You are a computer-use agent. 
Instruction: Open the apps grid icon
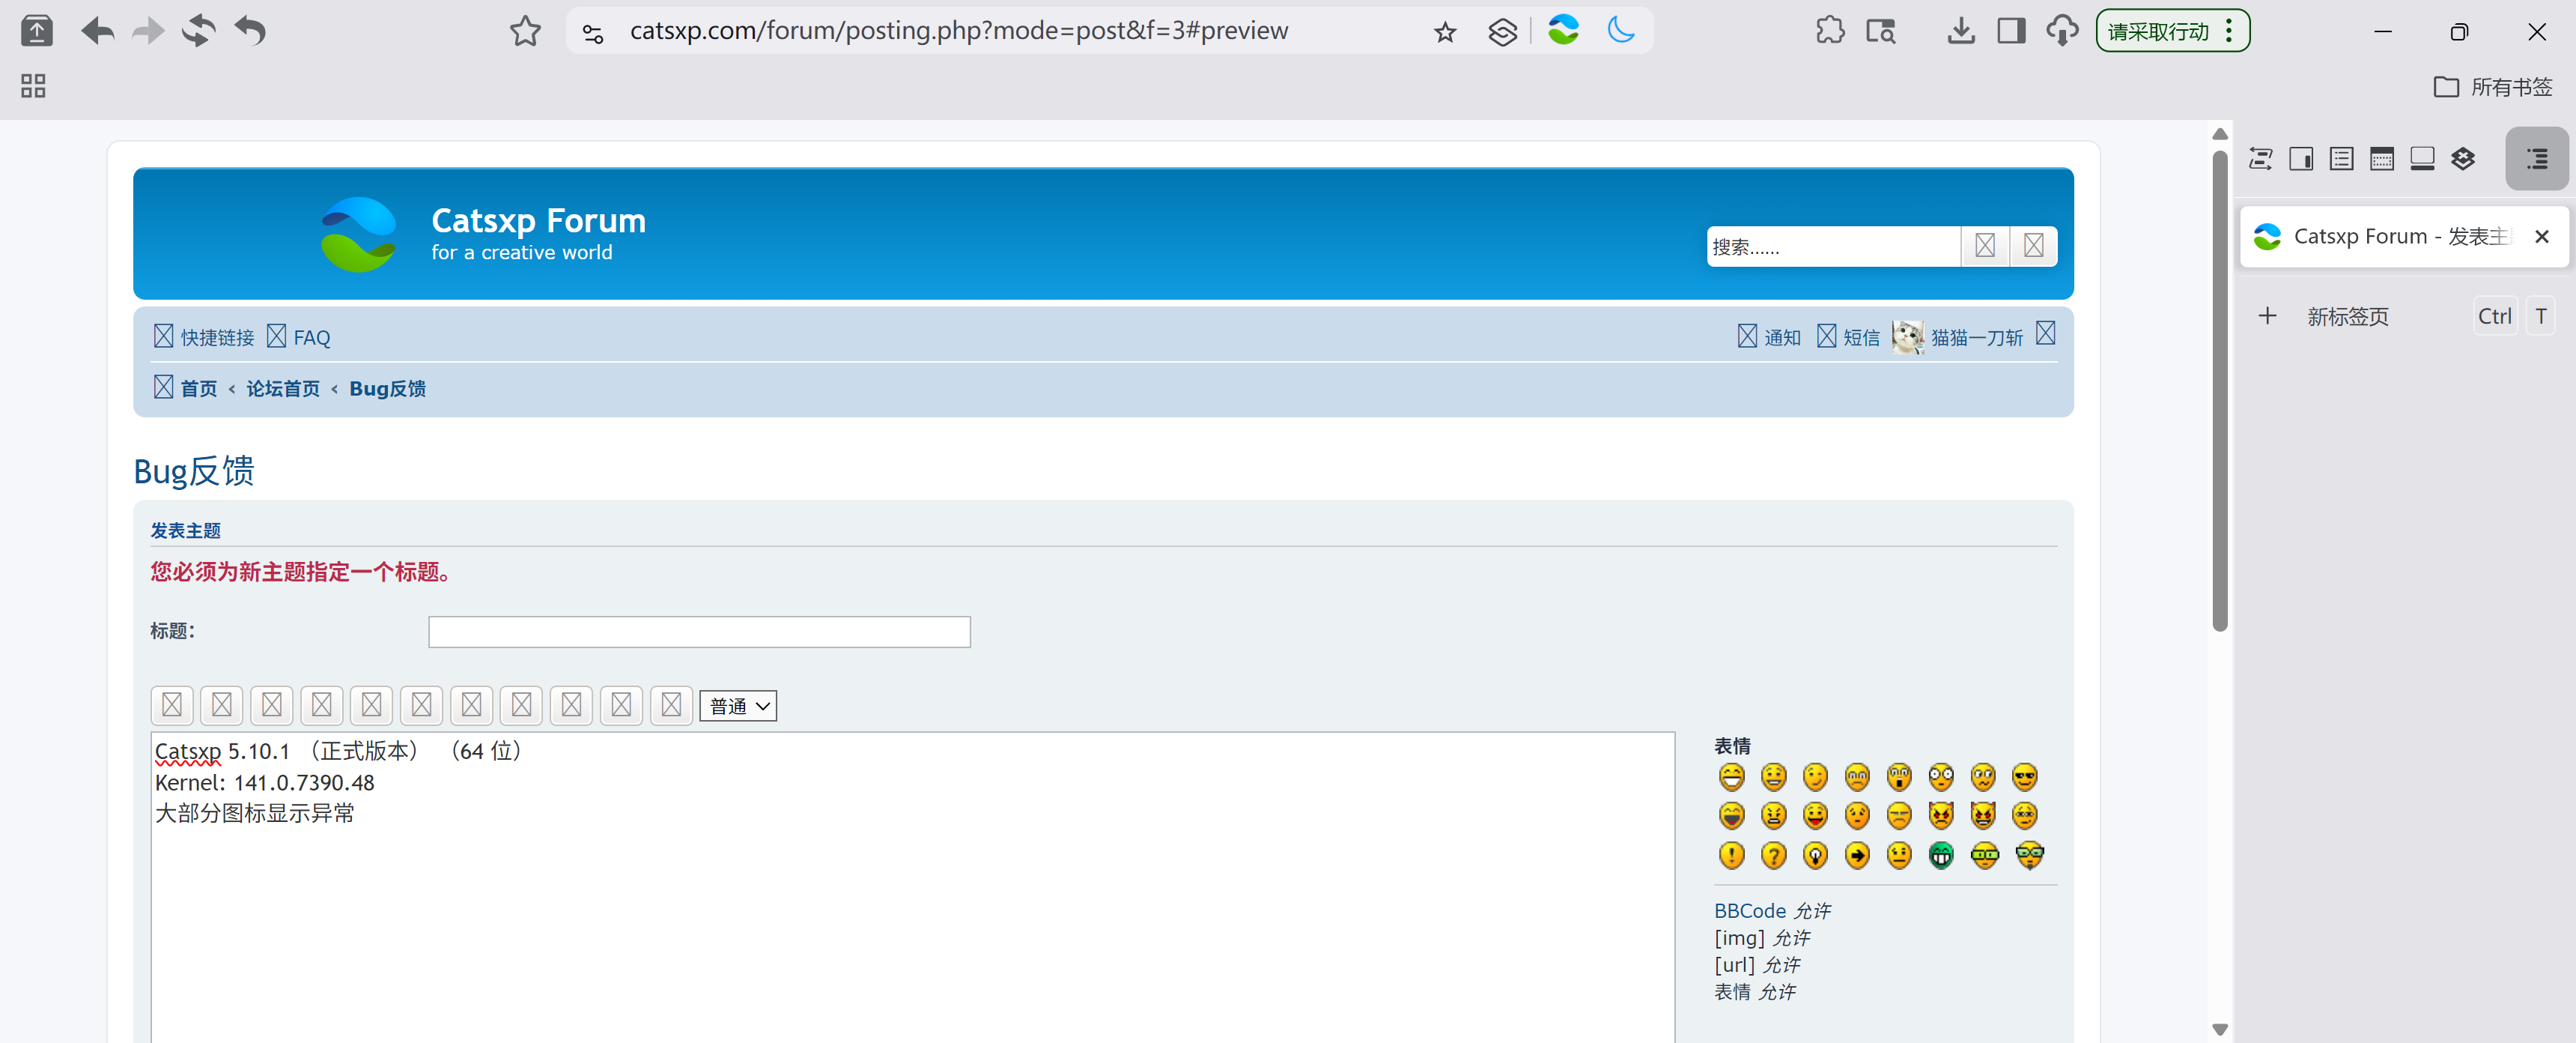pyautogui.click(x=33, y=86)
